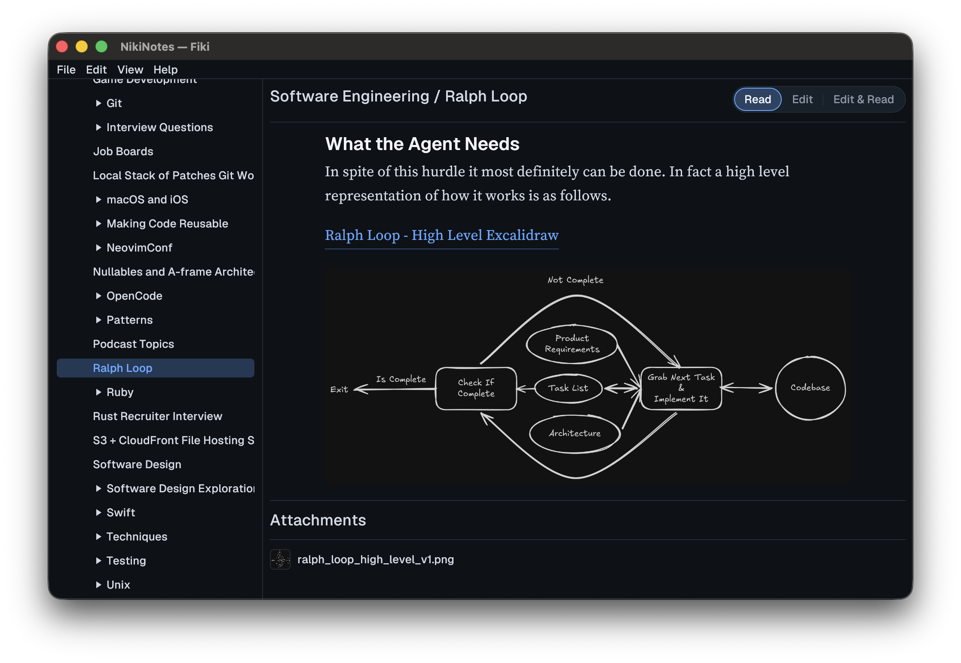Select the highlighted Ralph Loop page
Viewport: 961px width, 663px height.
pyautogui.click(x=155, y=368)
